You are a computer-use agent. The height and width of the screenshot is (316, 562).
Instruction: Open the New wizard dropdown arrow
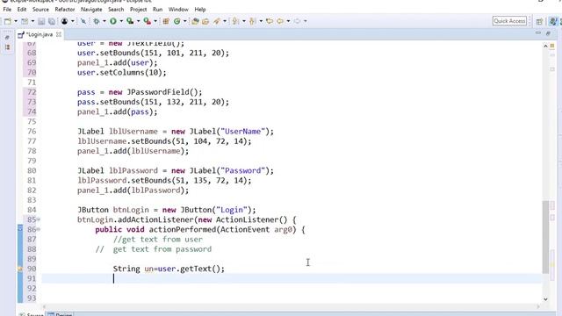point(16,21)
